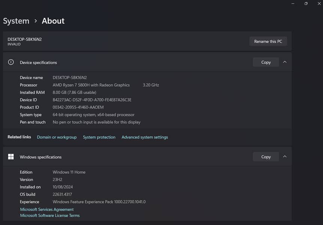
Task: View Microsoft Software License Terms
Action: (50, 216)
